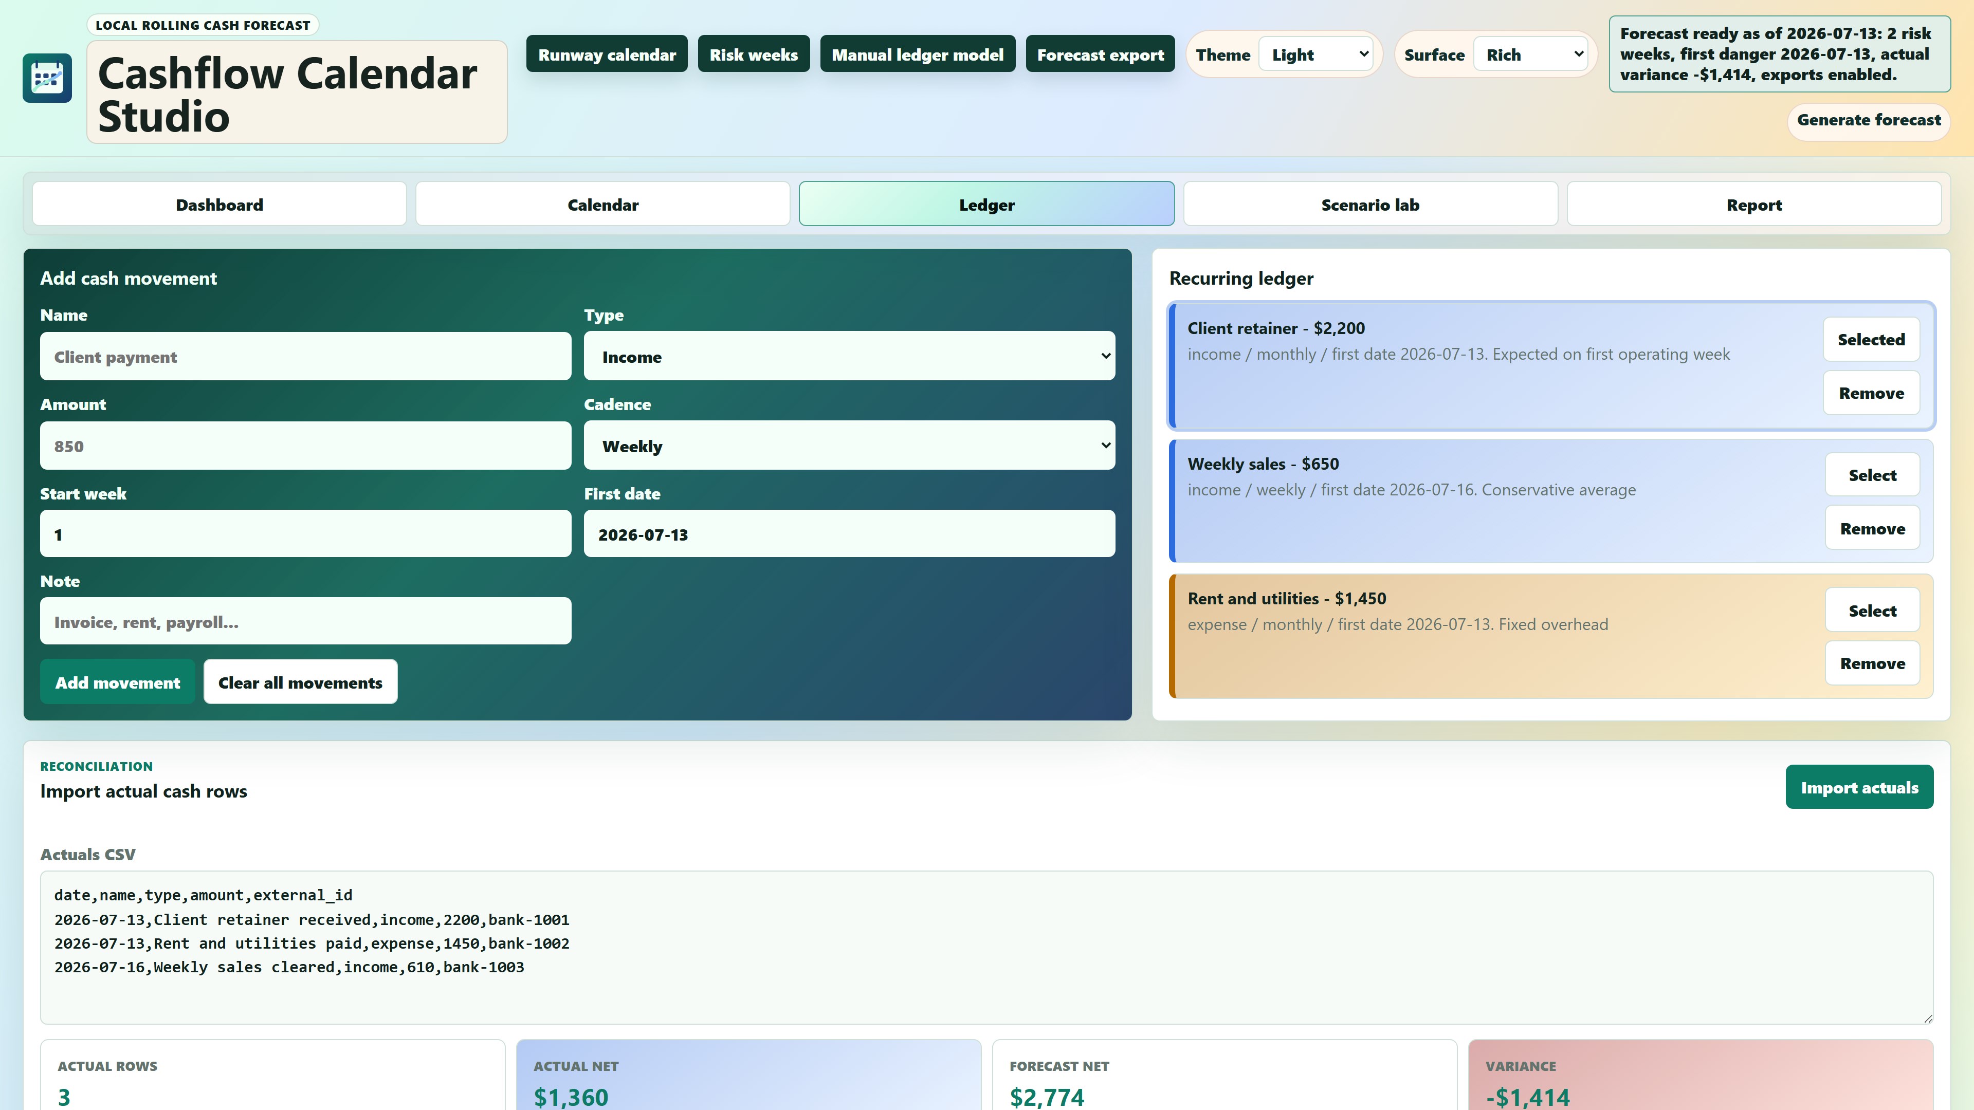Open the Scenario lab tab
This screenshot has width=1974, height=1110.
click(x=1370, y=205)
